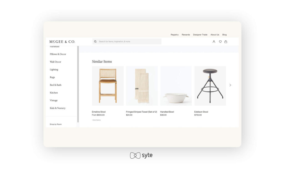Open the Rewards link
This screenshot has width=284, height=173.
[x=186, y=35]
